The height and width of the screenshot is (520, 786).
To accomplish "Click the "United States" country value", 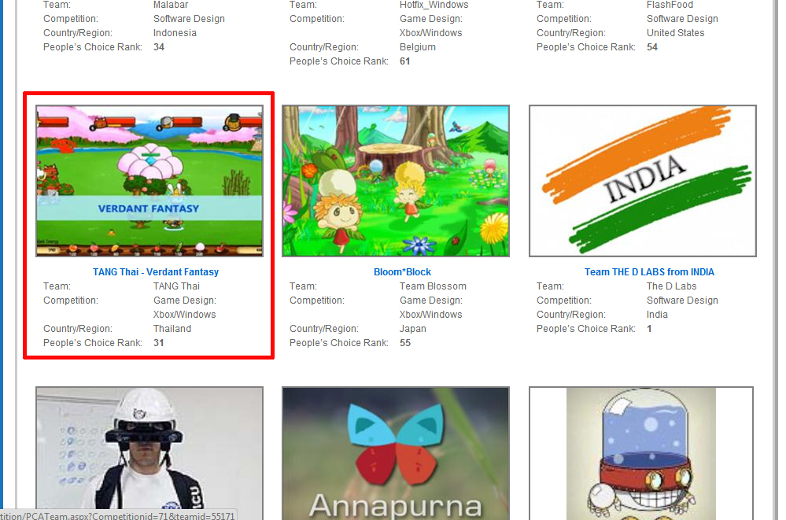I will [x=675, y=33].
